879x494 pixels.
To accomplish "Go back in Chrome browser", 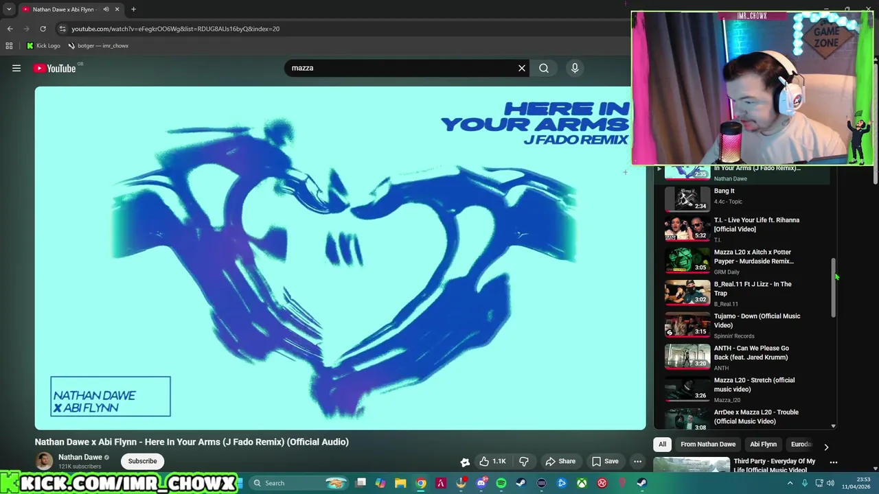I will [10, 29].
